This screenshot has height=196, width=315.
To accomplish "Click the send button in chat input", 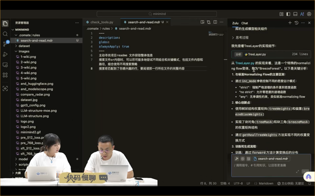I will pyautogui.click(x=305, y=171).
